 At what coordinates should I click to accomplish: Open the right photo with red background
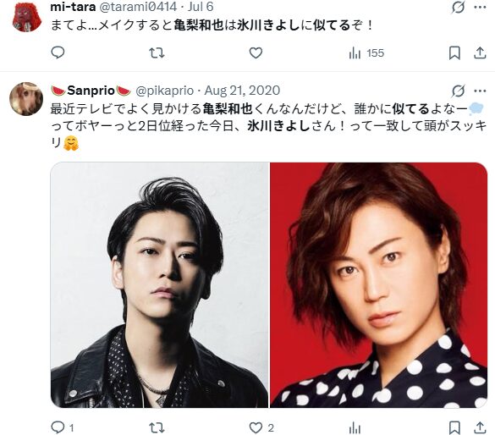[x=379, y=285]
